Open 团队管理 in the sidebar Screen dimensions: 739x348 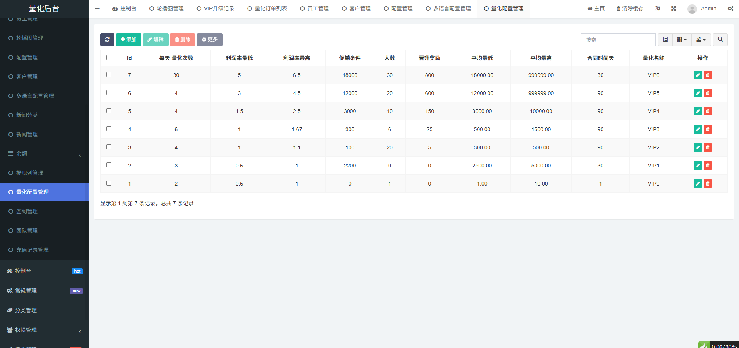(x=44, y=231)
